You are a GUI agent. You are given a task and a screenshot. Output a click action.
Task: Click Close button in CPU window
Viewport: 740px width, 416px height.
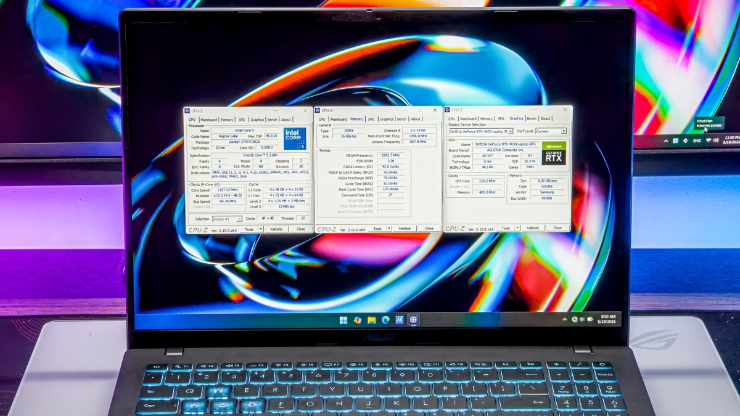(301, 229)
